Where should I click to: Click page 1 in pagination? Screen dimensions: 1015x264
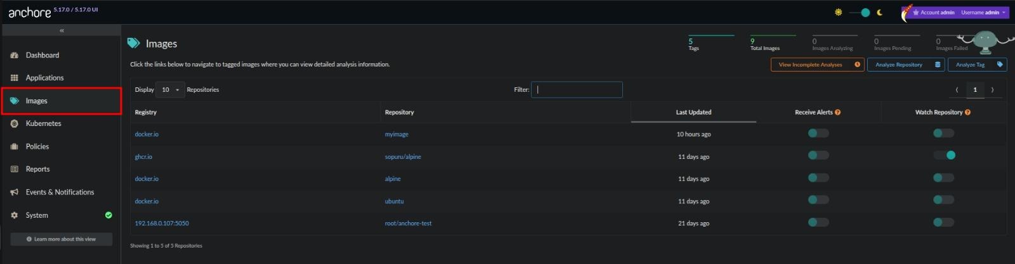[x=975, y=90]
